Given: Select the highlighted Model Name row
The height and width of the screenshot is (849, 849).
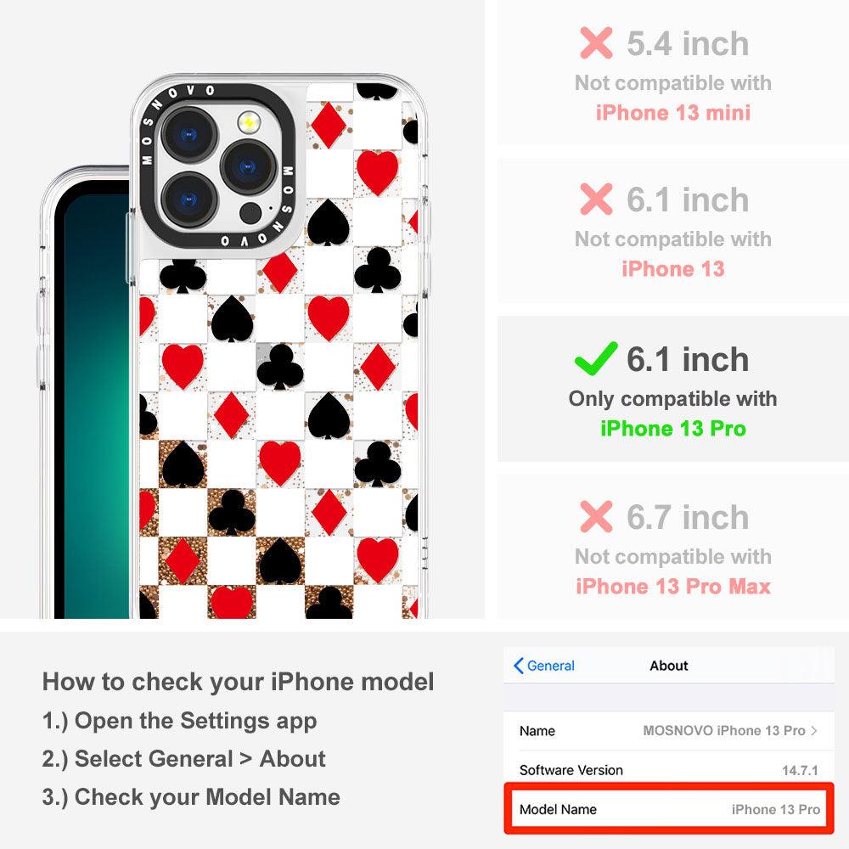Looking at the screenshot, I should point(669,809).
